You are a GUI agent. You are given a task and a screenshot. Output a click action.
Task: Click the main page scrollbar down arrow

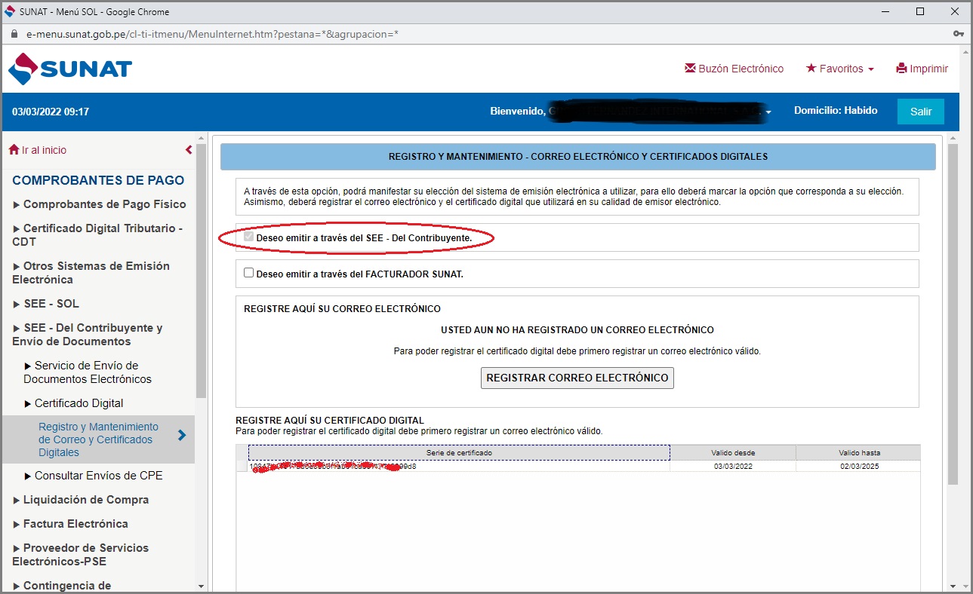coord(953,586)
